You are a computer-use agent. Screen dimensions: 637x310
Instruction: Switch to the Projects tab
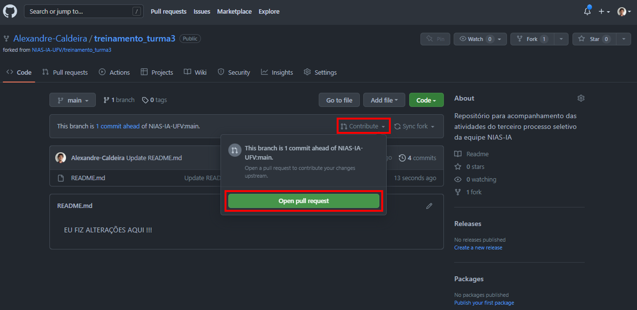157,72
